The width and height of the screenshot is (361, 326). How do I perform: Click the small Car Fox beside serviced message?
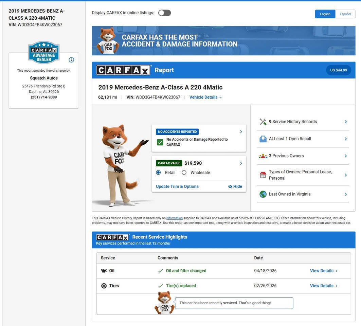[164, 303]
